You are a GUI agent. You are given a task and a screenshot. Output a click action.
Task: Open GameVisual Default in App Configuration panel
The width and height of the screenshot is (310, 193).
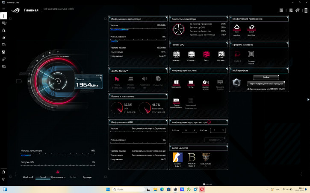click(251, 30)
